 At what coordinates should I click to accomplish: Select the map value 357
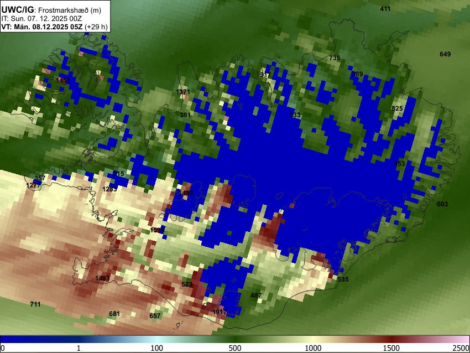click(x=40, y=178)
